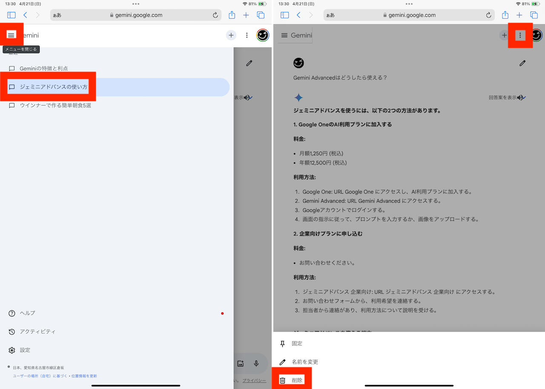The width and height of the screenshot is (545, 389).
Task: Tap the iPad multitasking dots atop right screenshot
Action: (x=409, y=3)
